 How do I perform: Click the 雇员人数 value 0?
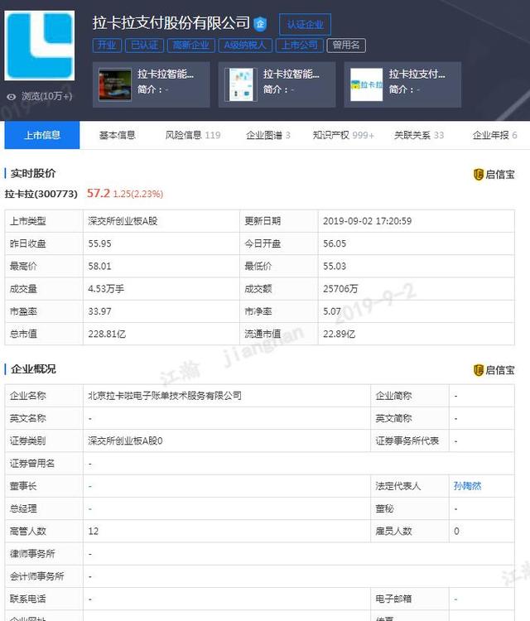(456, 531)
